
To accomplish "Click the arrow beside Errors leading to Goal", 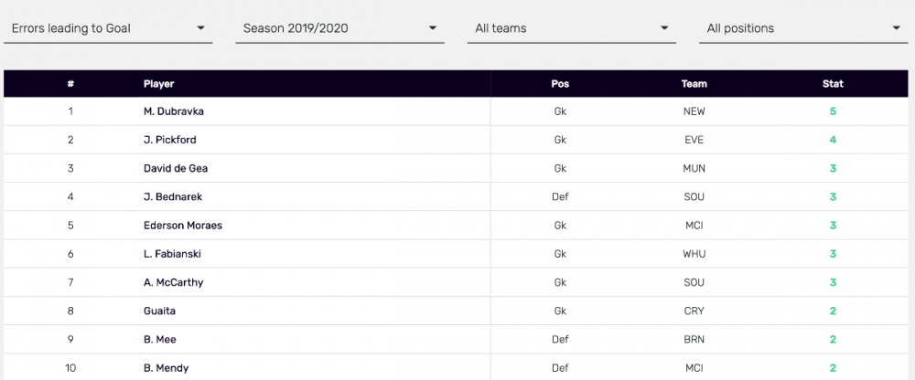I will point(201,28).
